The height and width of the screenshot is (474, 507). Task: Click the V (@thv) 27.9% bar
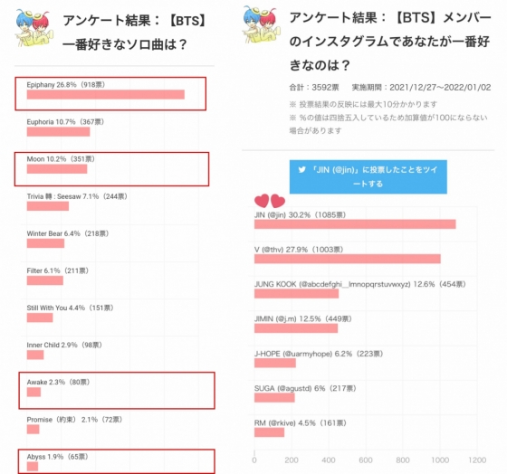point(348,259)
